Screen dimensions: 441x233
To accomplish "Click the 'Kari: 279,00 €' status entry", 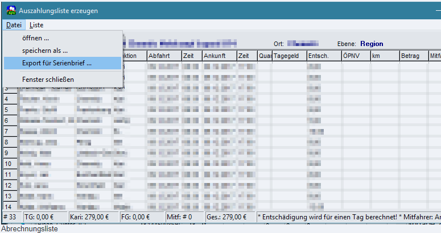I will pos(94,217).
